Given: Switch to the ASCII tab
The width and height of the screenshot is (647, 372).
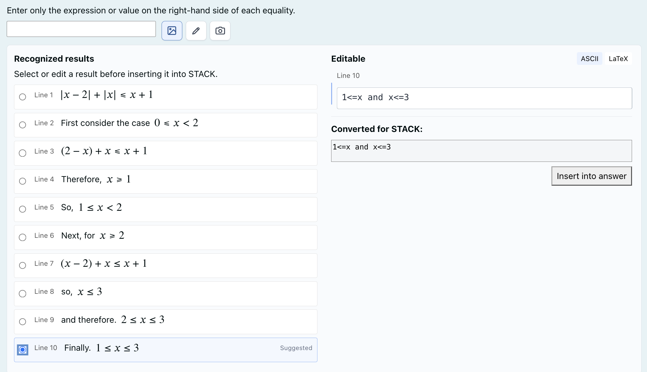Looking at the screenshot, I should click(590, 59).
